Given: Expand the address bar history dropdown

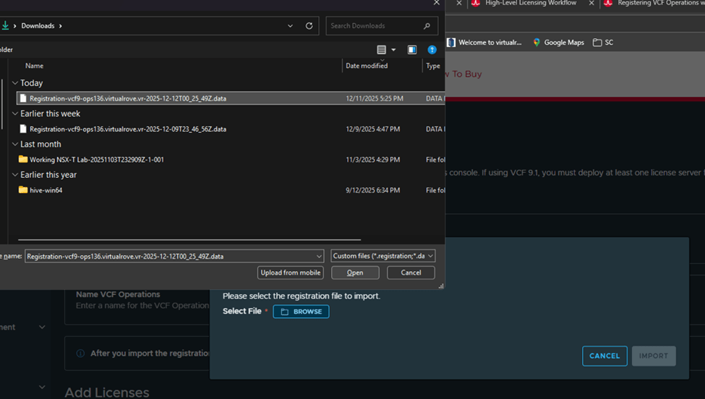Looking at the screenshot, I should [x=291, y=26].
